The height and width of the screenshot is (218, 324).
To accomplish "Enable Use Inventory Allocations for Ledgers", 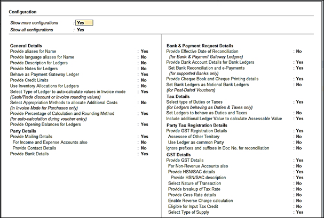I will point(144,86).
